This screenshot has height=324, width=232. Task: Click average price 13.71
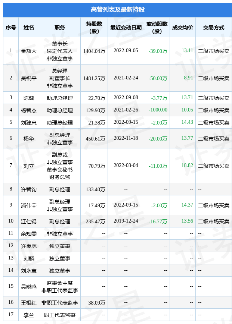pyautogui.click(x=187, y=97)
